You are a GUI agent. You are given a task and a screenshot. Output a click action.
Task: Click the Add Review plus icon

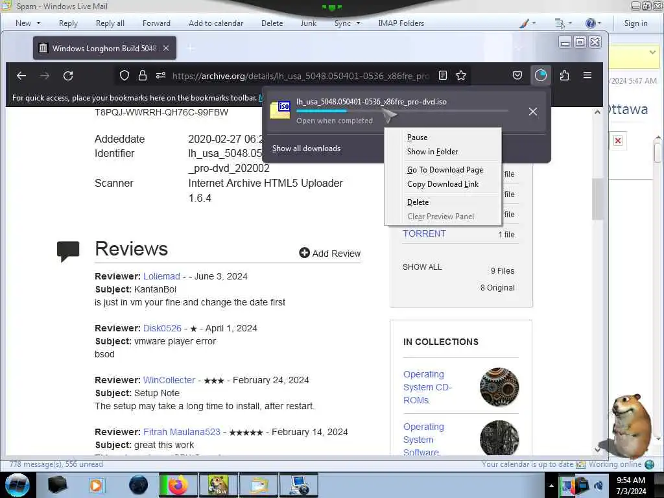click(x=304, y=253)
